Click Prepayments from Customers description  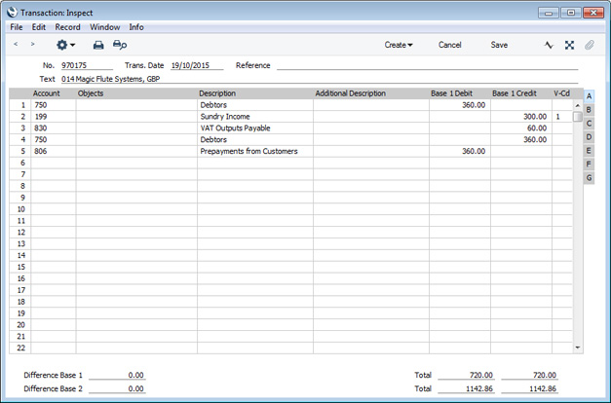[x=248, y=151]
